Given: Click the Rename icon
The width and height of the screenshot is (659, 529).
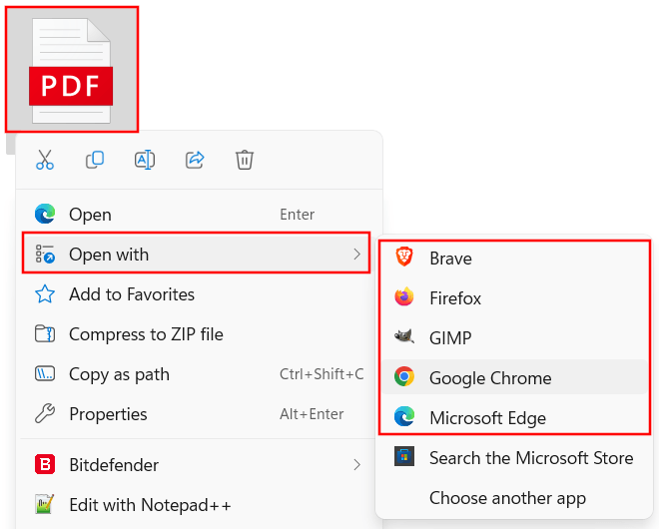Looking at the screenshot, I should [x=145, y=160].
